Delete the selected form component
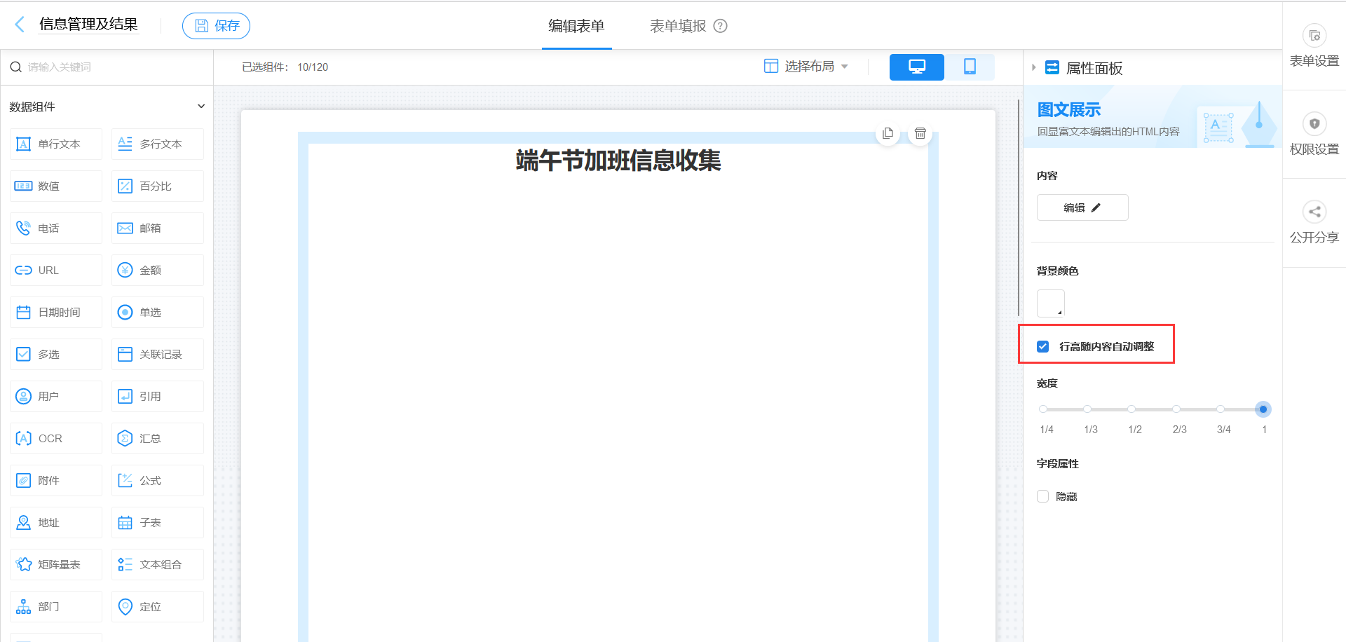The image size is (1346, 642). pos(920,133)
